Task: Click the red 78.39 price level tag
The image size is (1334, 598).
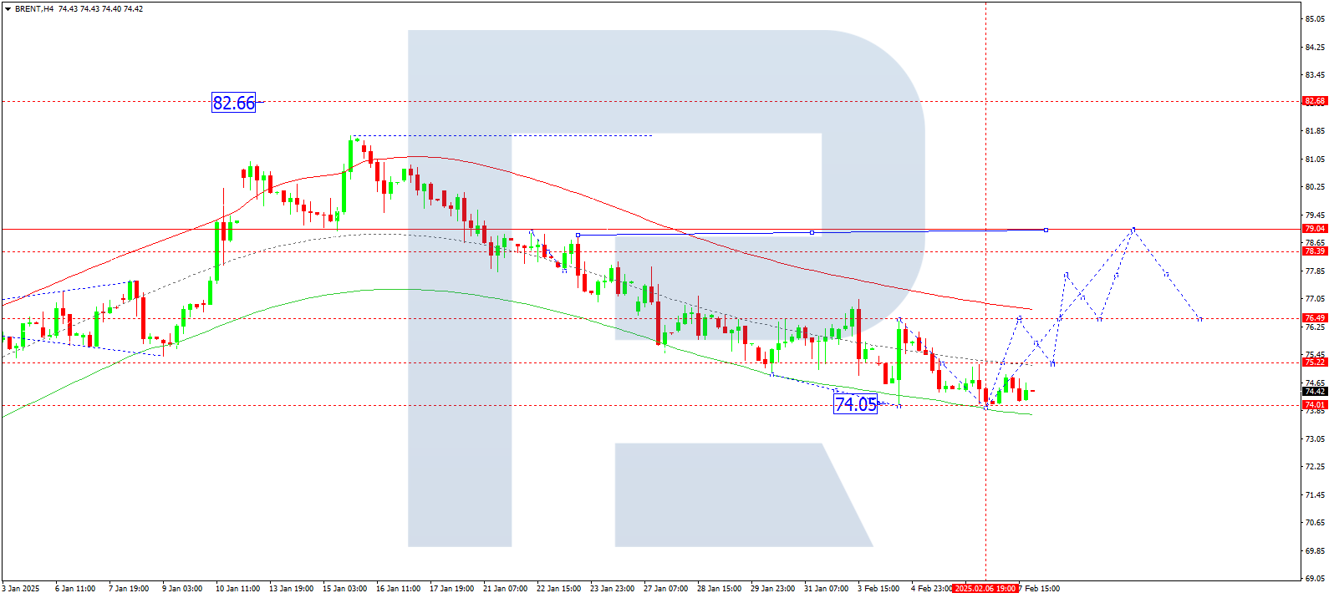Action: 1315,251
